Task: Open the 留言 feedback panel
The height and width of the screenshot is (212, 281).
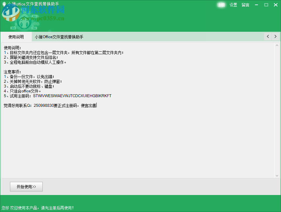Action: click(x=245, y=5)
